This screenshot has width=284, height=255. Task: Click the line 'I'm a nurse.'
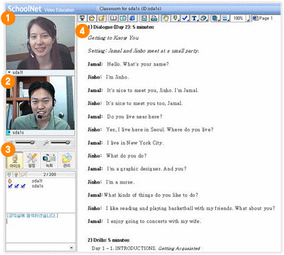pos(120,182)
